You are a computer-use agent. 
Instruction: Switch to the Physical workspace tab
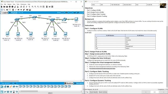tap(13, 13)
